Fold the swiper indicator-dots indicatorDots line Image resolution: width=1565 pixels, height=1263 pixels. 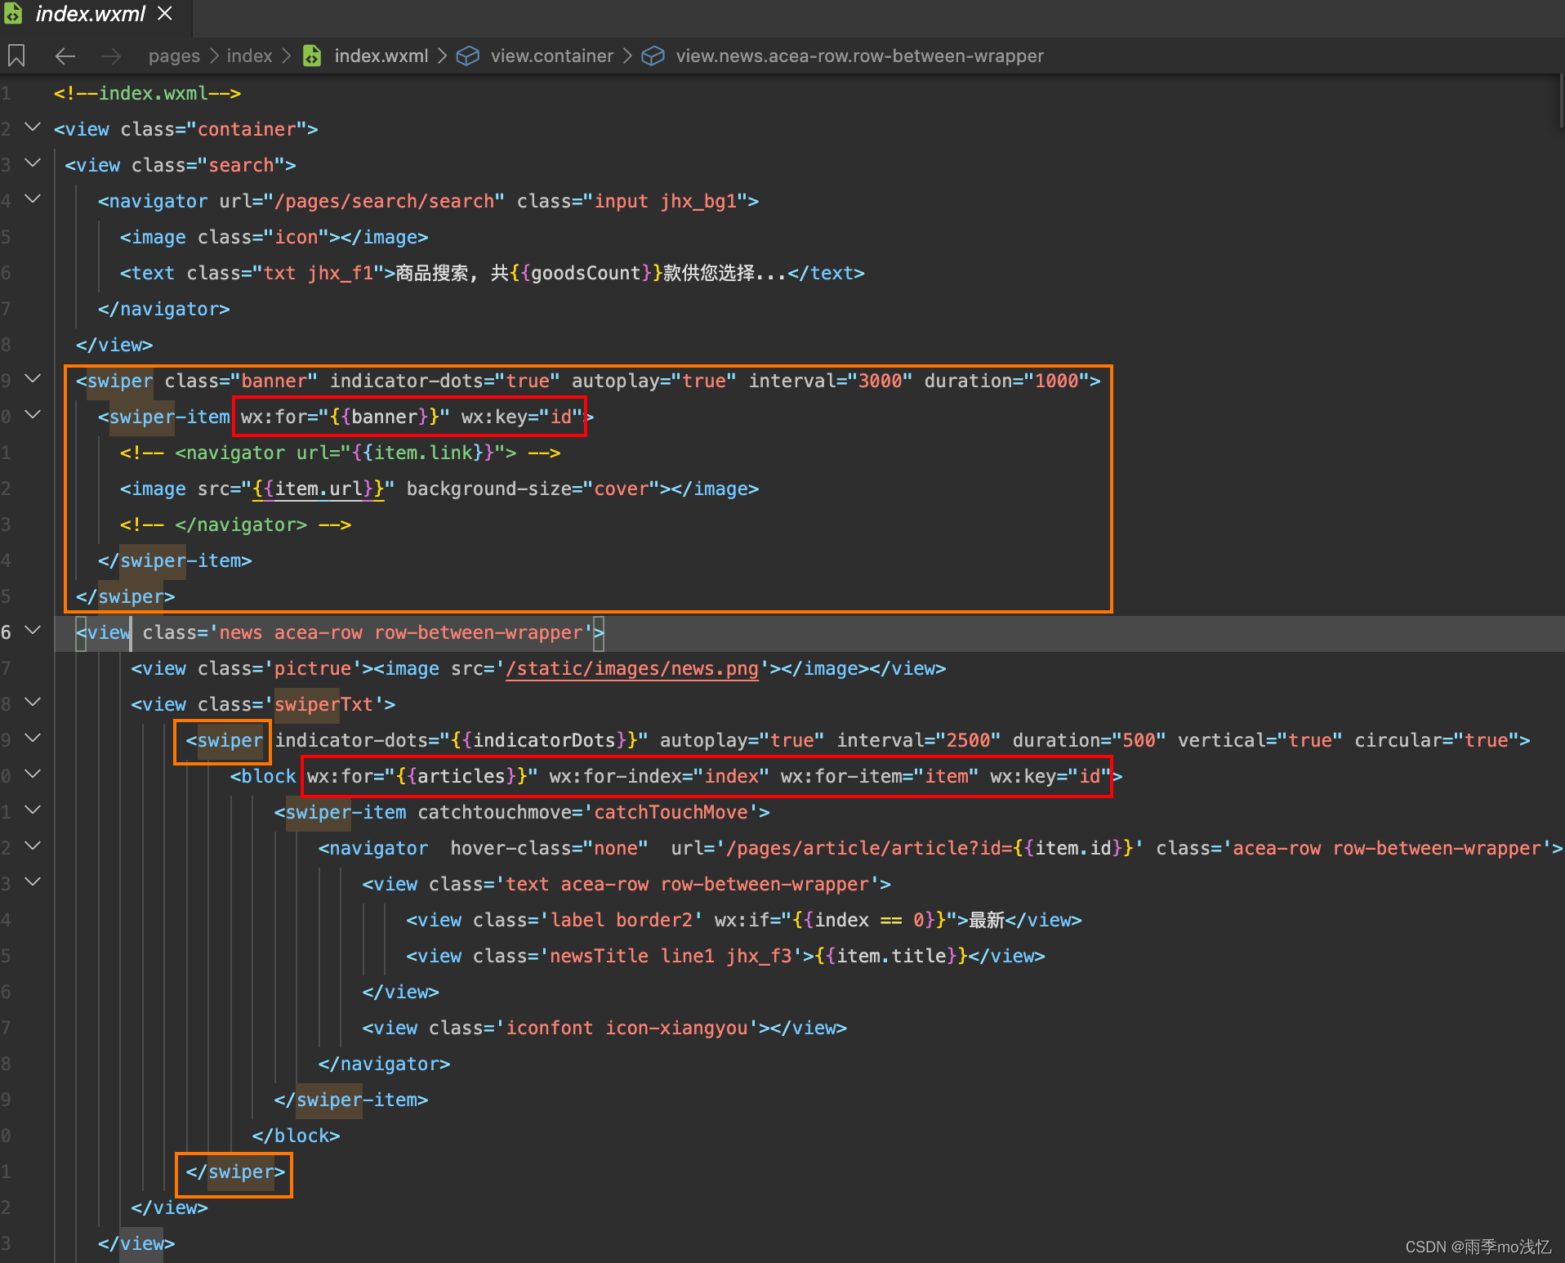pos(33,739)
